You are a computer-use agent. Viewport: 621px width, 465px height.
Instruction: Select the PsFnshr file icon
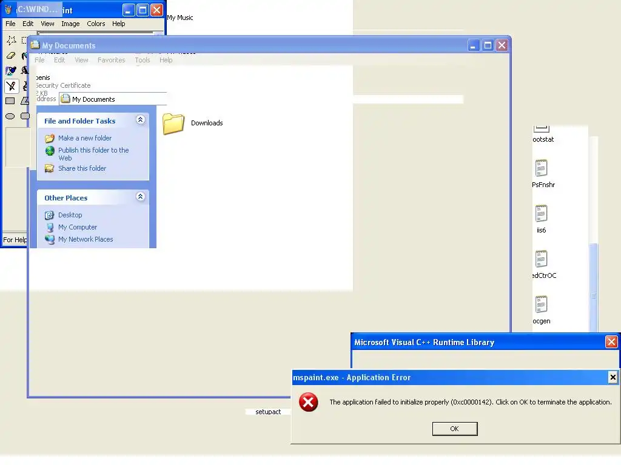pos(541,168)
